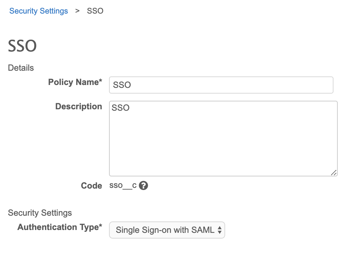Select the Single Sign-on with SAML option text

pos(165,230)
